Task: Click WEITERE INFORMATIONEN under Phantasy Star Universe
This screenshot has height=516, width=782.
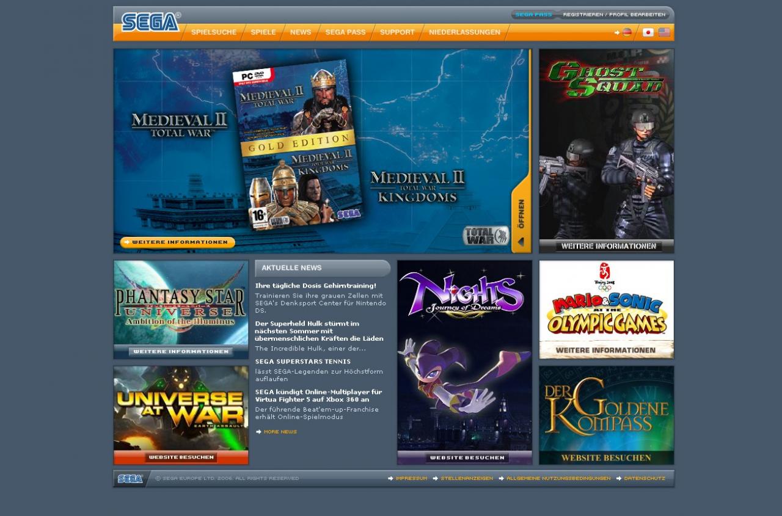Action: point(181,352)
